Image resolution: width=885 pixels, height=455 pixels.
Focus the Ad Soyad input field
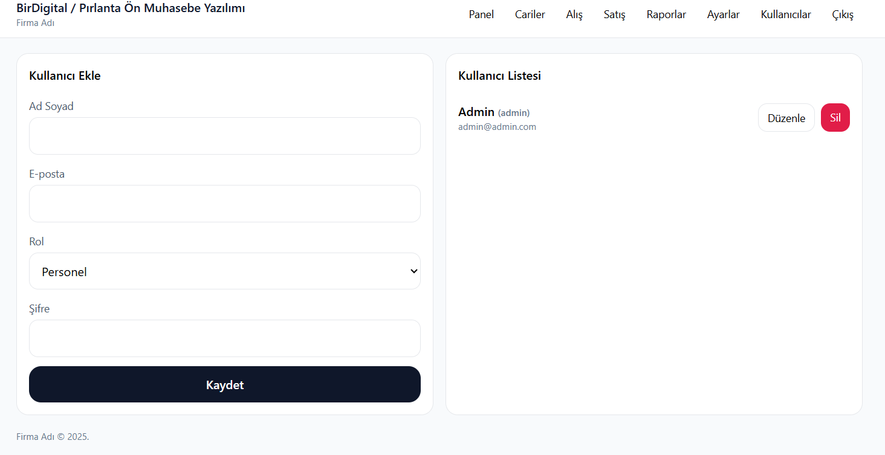pos(224,136)
